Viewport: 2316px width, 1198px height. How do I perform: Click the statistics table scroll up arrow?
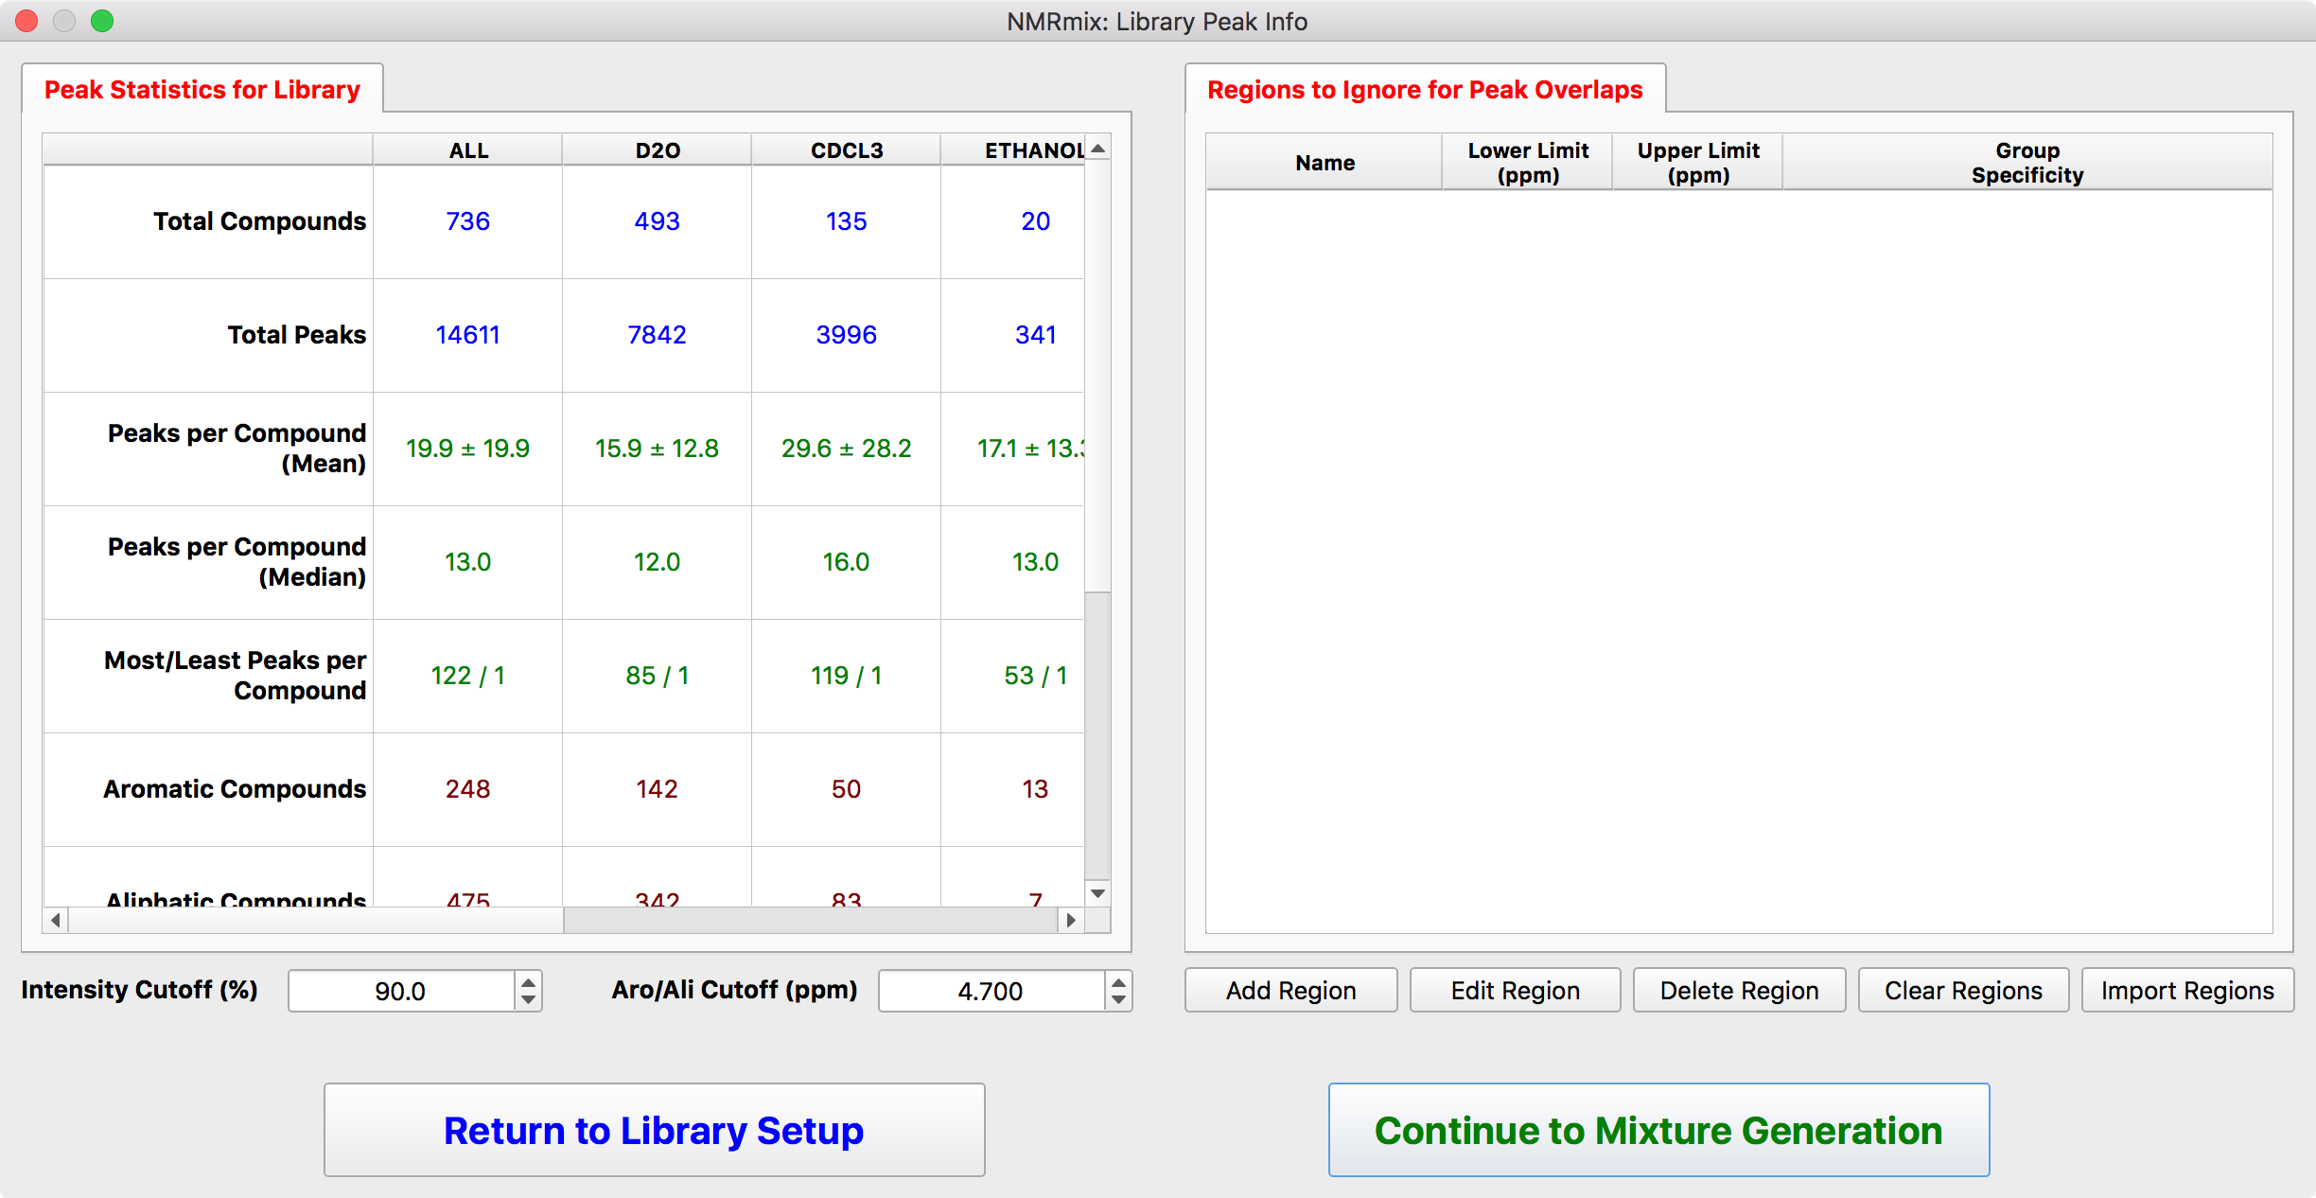tap(1097, 149)
